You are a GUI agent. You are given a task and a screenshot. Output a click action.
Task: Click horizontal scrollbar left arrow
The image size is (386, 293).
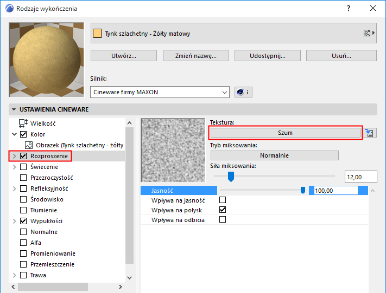pos(13,287)
